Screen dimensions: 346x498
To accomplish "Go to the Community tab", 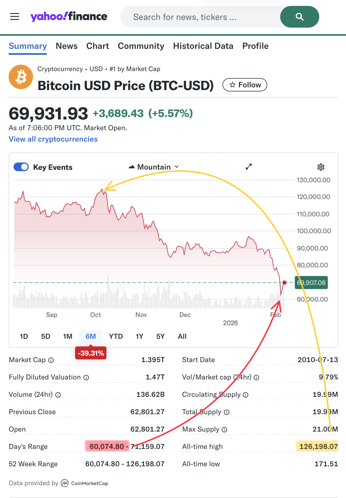I will tap(141, 46).
